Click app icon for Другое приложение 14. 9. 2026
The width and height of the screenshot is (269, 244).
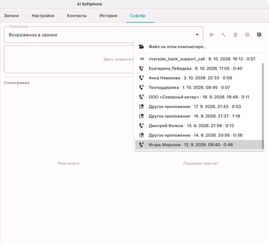click(x=141, y=135)
